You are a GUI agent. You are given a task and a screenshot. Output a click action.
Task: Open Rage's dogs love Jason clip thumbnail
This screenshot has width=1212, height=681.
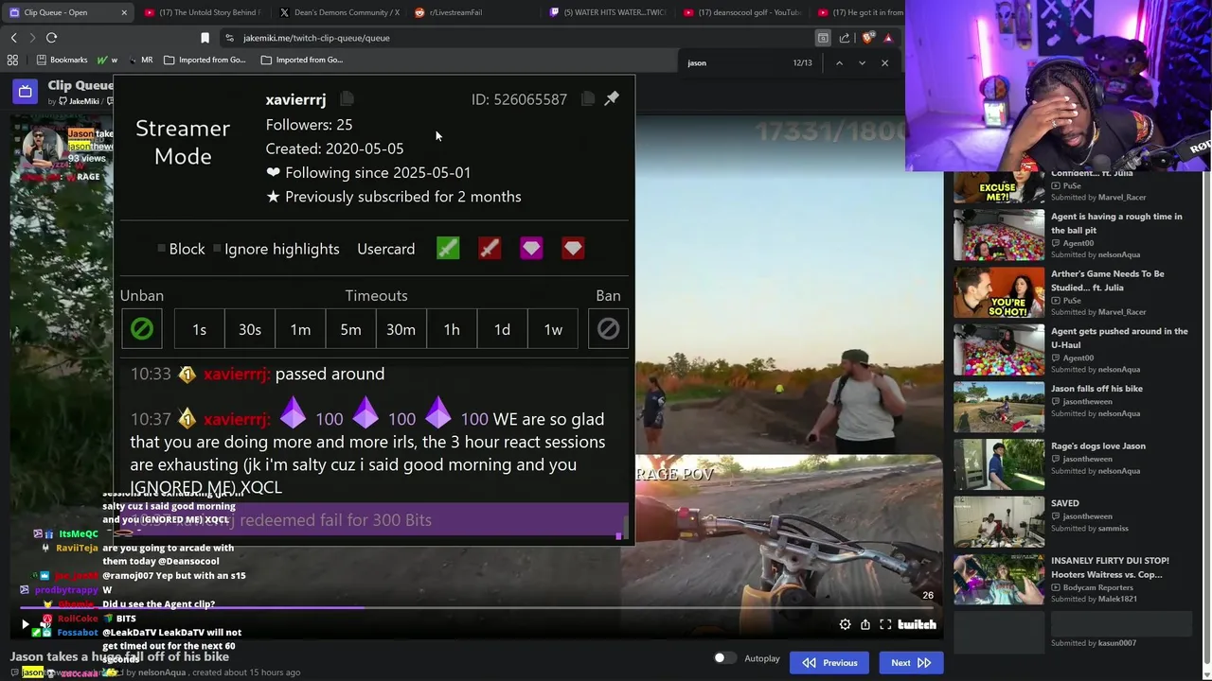pos(999,464)
